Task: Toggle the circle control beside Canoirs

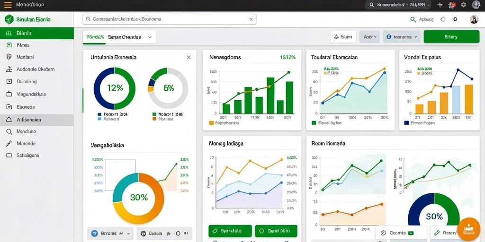Action: [x=178, y=233]
